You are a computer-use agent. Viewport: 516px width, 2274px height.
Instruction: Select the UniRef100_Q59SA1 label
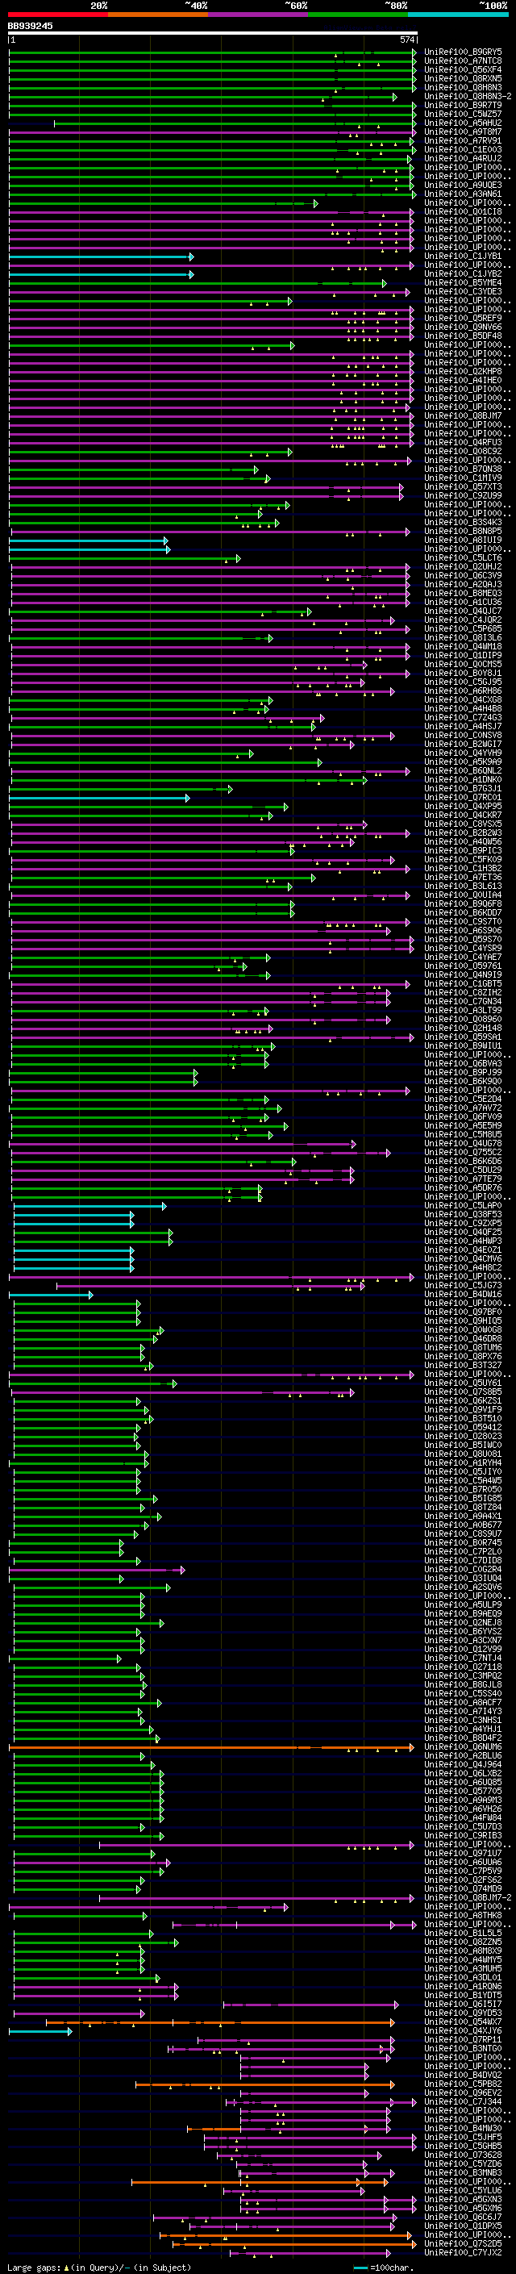click(x=463, y=1037)
